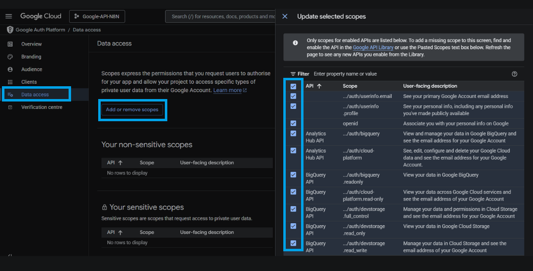533x271 pixels.
Task: Click View your data in Google Cloud Storage
Action: click(446, 226)
